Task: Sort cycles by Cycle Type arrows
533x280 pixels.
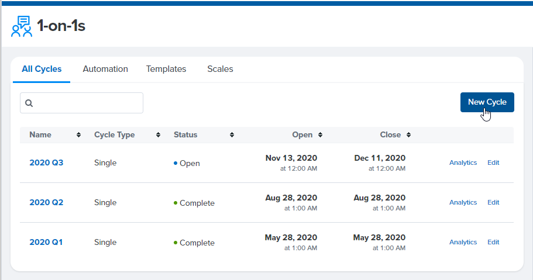Action: pos(158,135)
